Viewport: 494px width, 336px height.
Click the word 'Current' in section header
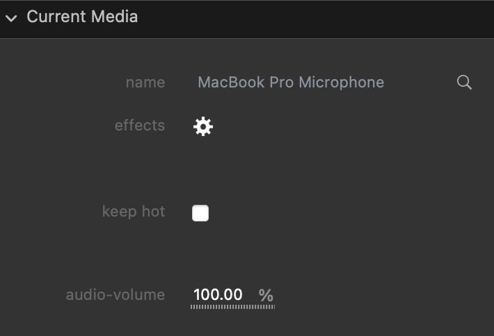point(55,17)
